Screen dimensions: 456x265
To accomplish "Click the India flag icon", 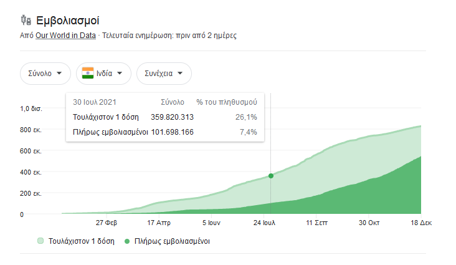I will [87, 73].
